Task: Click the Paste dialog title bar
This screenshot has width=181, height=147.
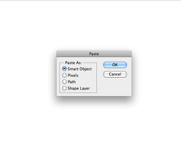Action: 94,54
